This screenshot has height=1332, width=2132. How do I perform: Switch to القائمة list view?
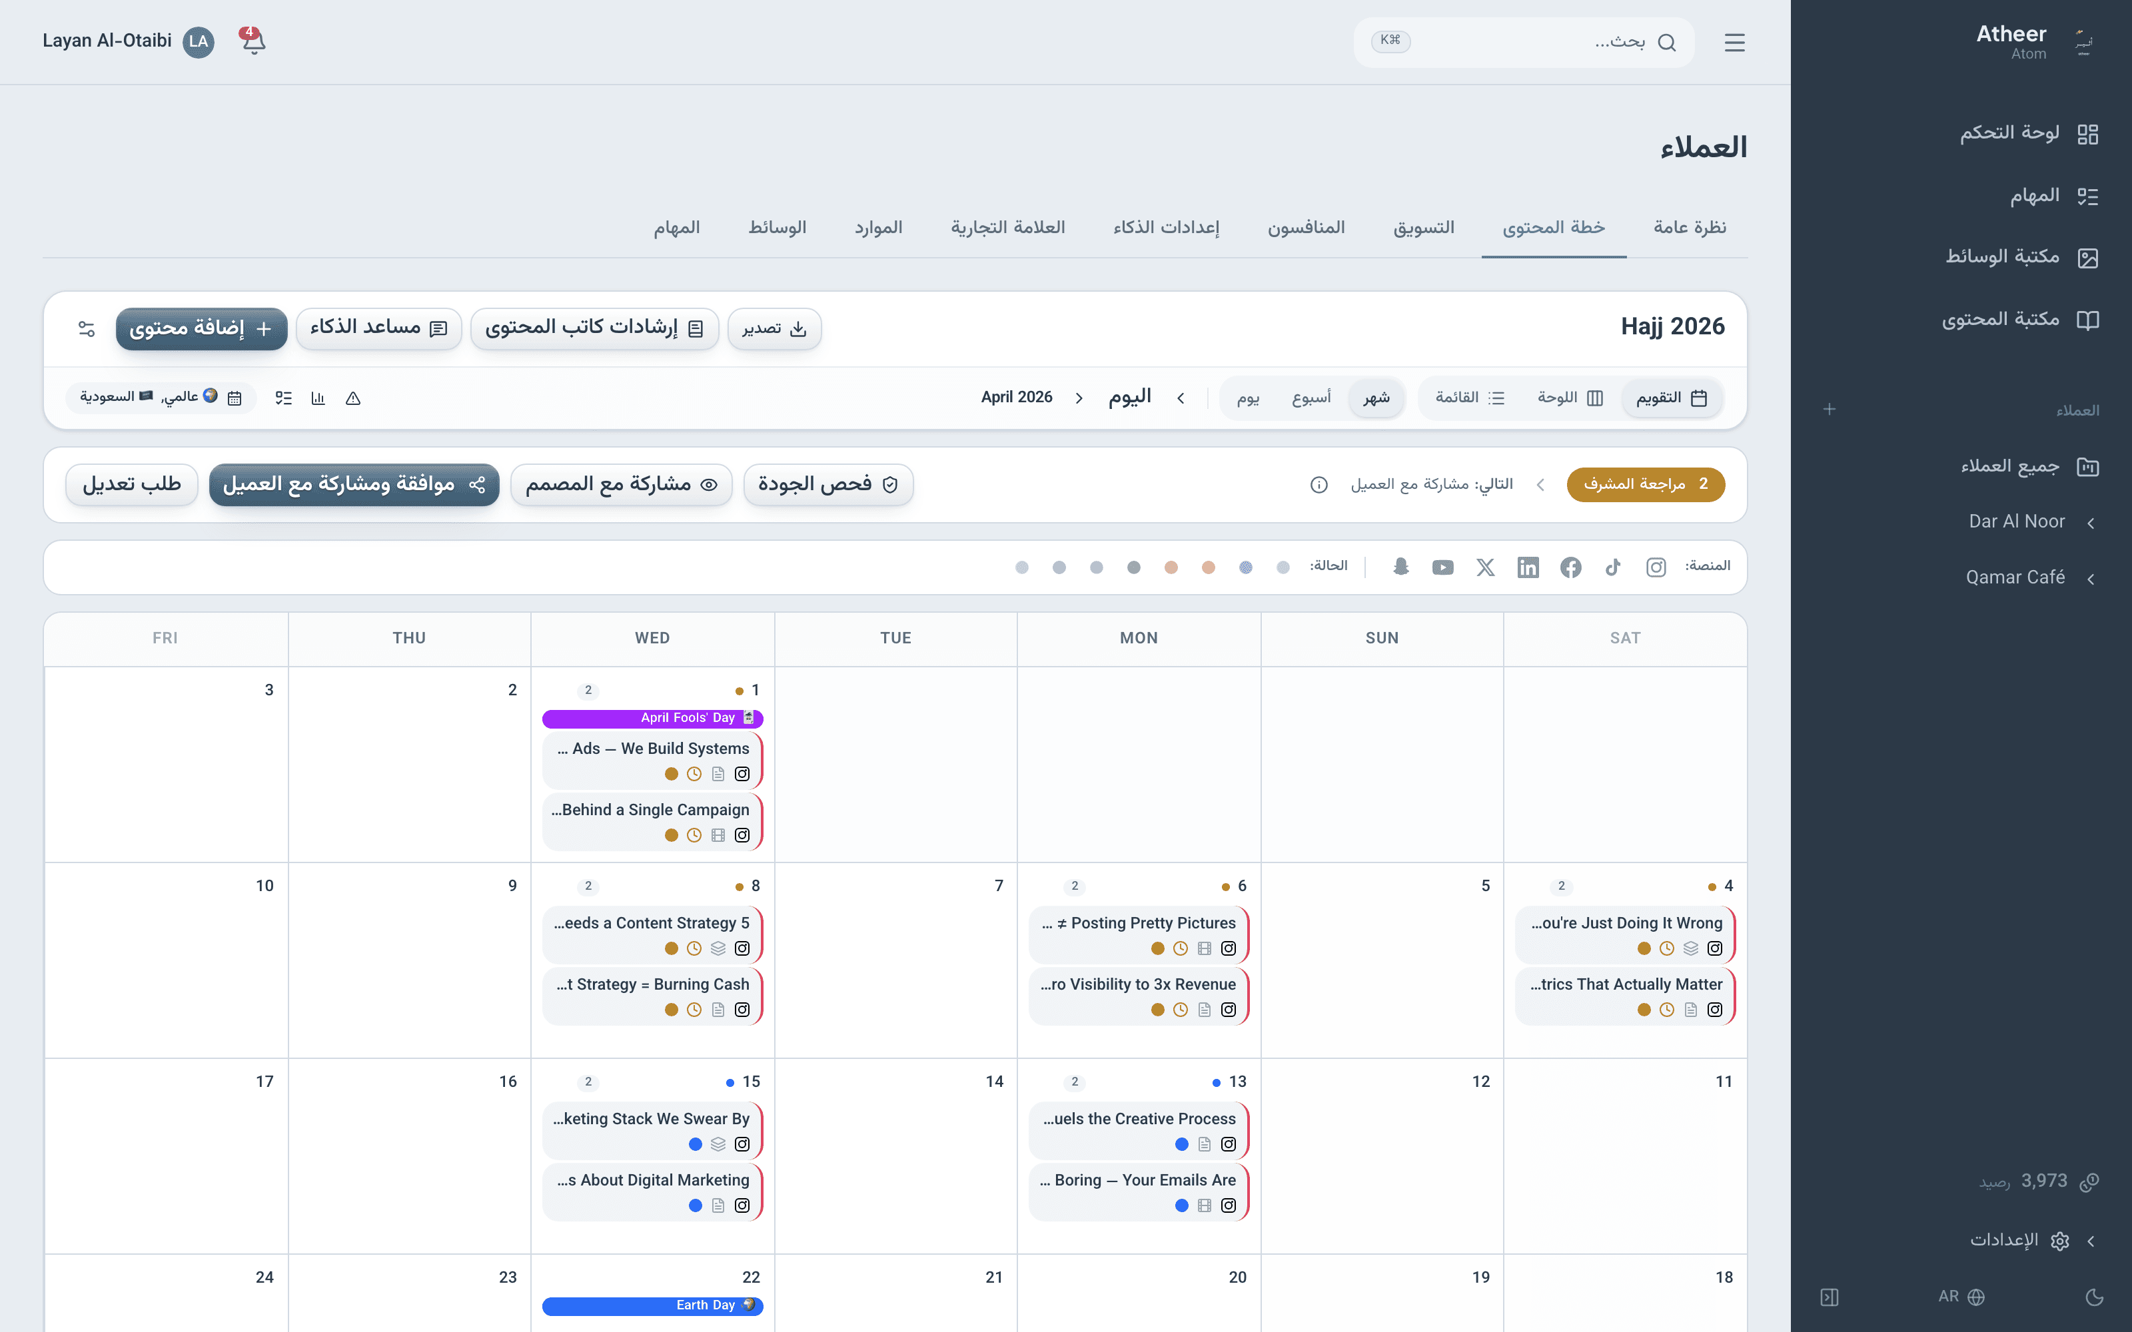tap(1470, 398)
